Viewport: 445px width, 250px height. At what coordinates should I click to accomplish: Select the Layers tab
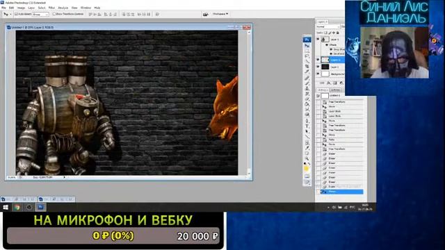pos(322,22)
